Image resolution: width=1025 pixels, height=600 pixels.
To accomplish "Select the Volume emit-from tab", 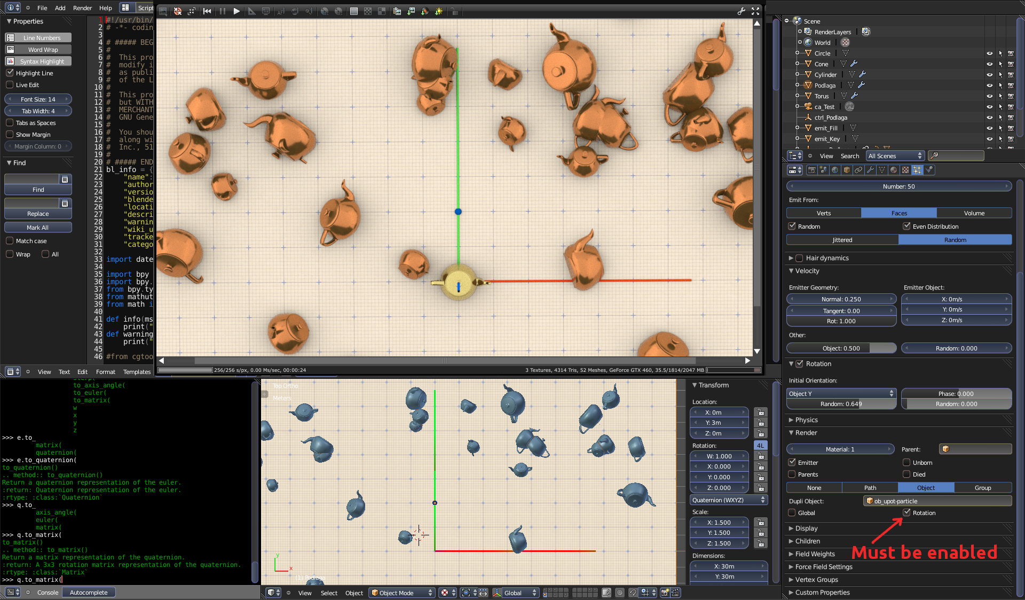I will 974,213.
